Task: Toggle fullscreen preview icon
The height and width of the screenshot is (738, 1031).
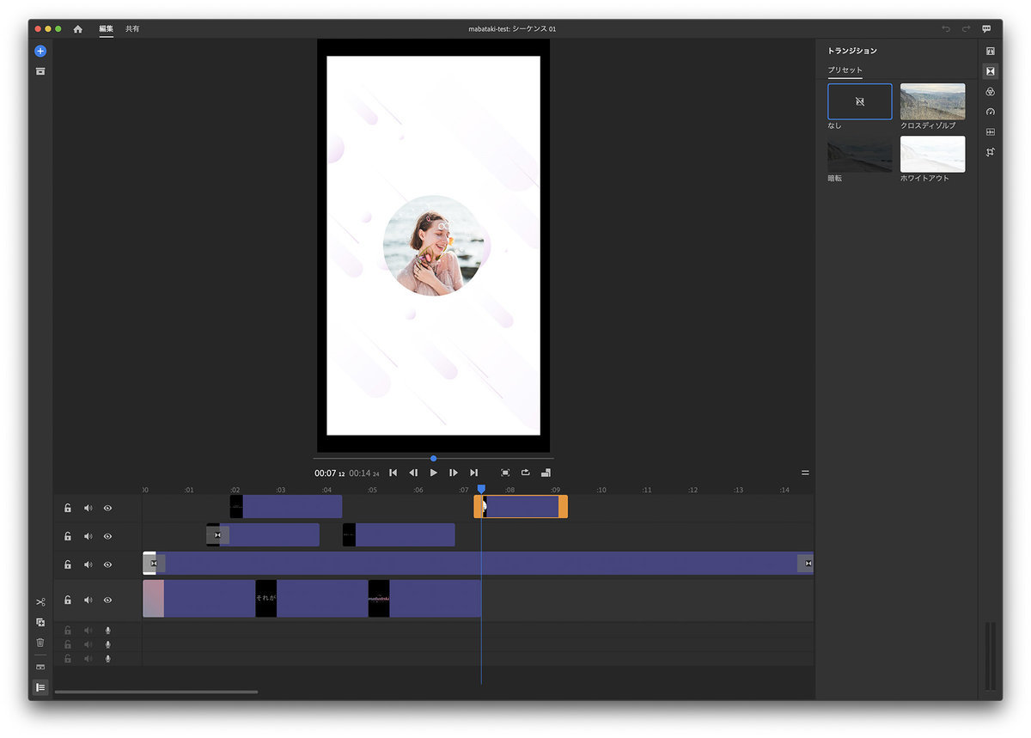Action: (x=505, y=473)
